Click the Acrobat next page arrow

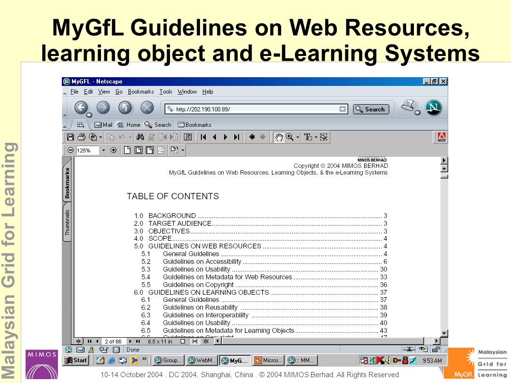point(226,137)
